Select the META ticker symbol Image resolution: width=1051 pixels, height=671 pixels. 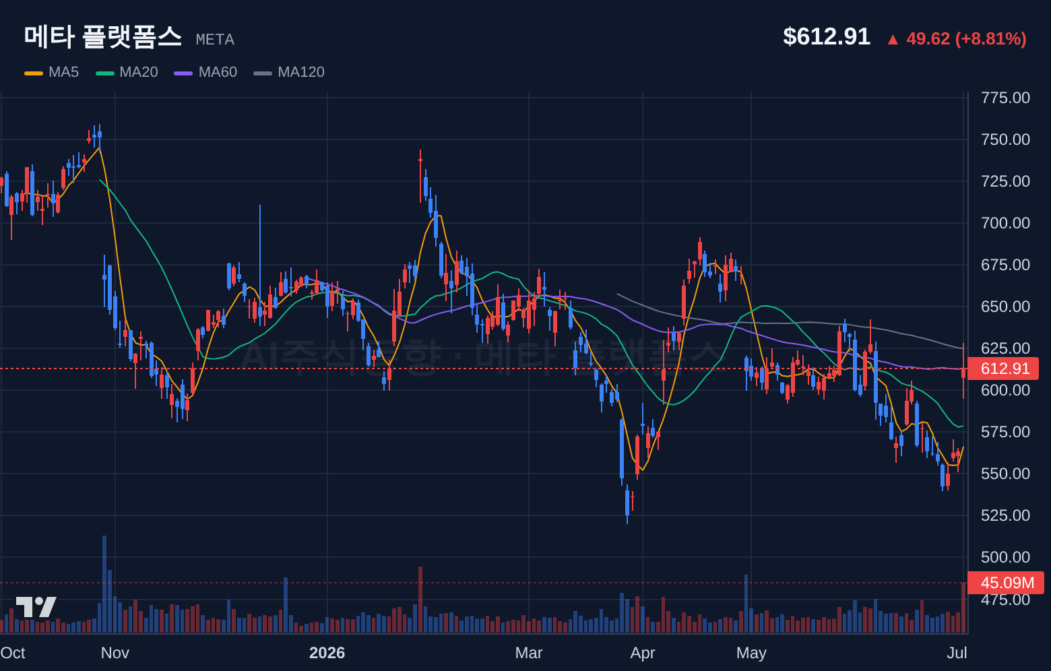(215, 40)
